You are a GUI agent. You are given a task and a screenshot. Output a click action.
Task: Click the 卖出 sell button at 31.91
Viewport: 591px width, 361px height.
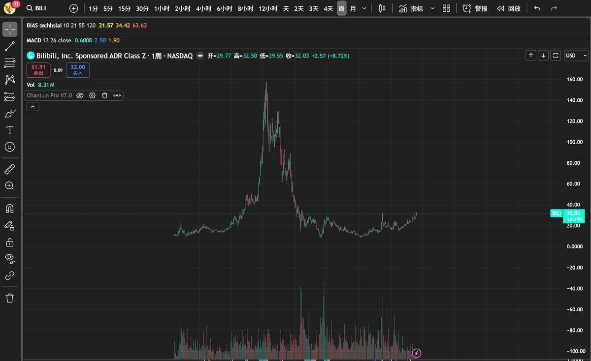pyautogui.click(x=38, y=70)
